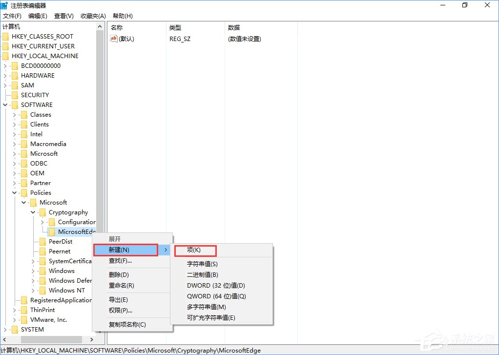The height and width of the screenshot is (355, 499).
Task: Click the Macromedia folder icon
Action: coord(25,144)
